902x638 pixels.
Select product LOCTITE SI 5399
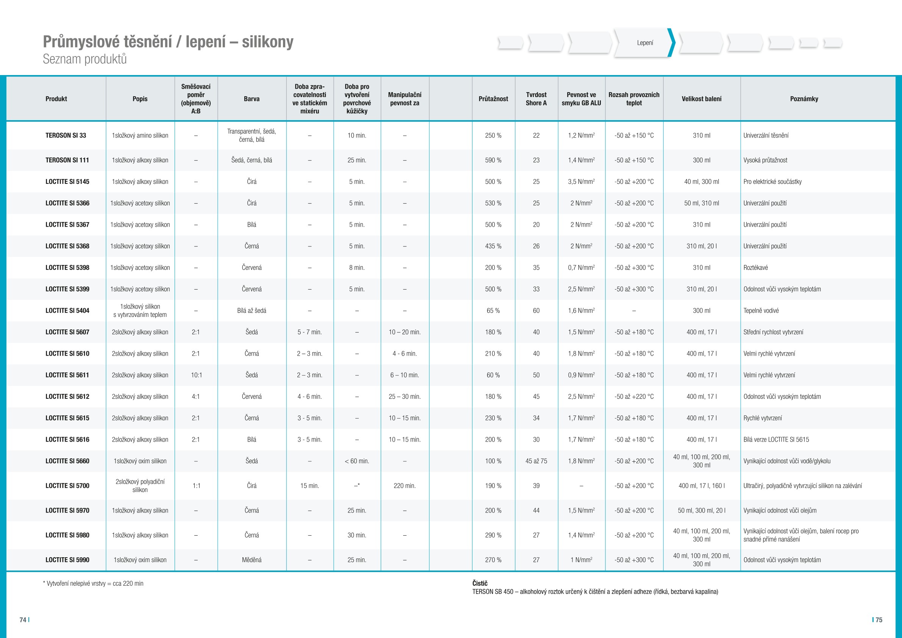click(67, 289)
